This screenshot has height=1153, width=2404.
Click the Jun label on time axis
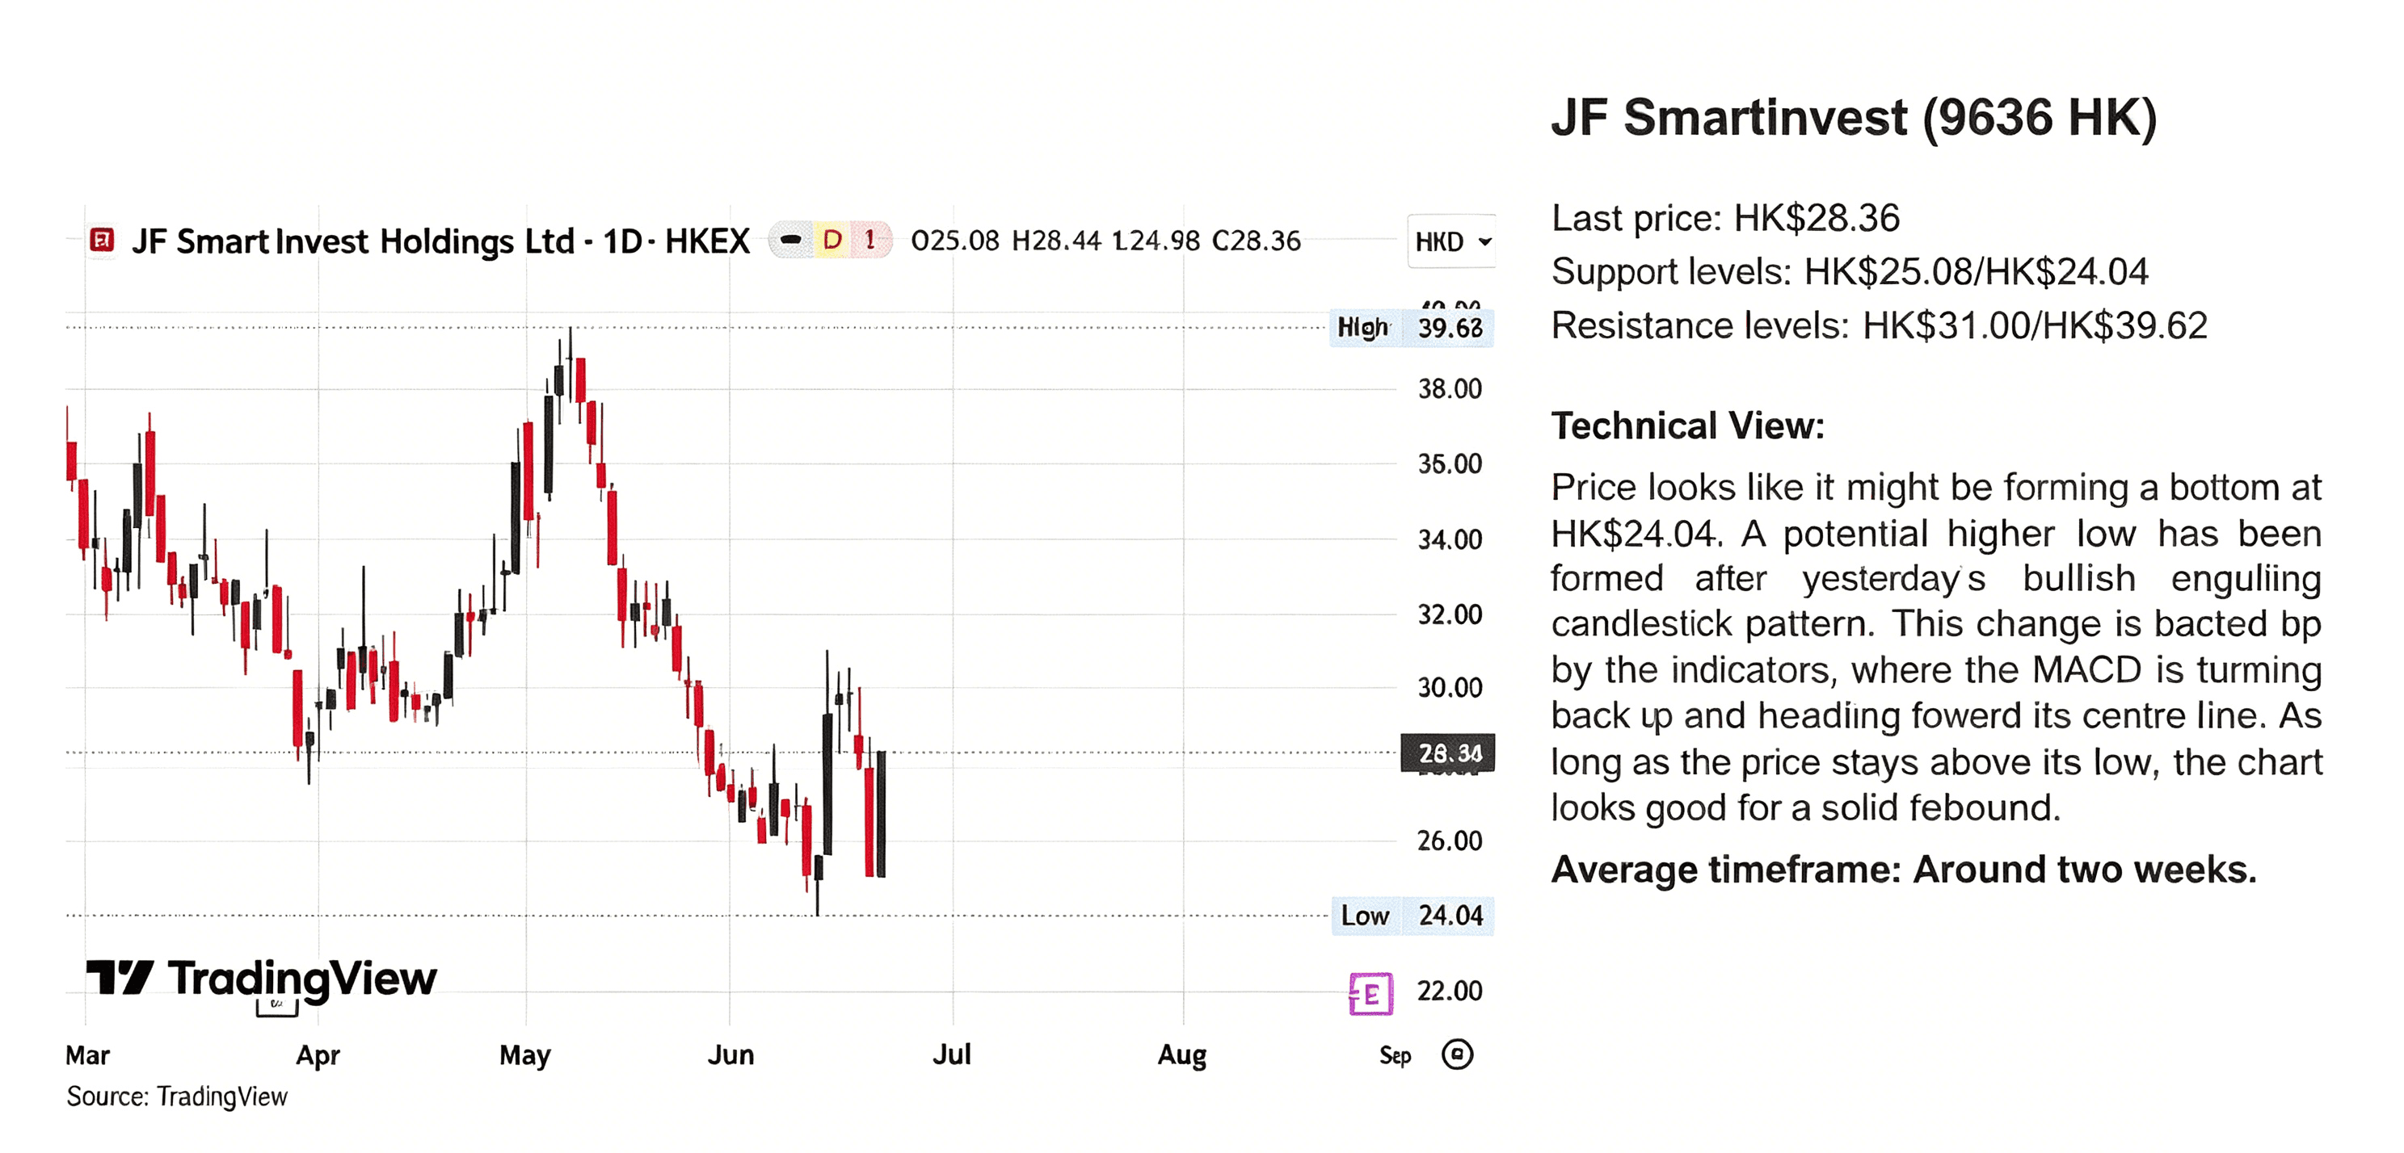[730, 1055]
